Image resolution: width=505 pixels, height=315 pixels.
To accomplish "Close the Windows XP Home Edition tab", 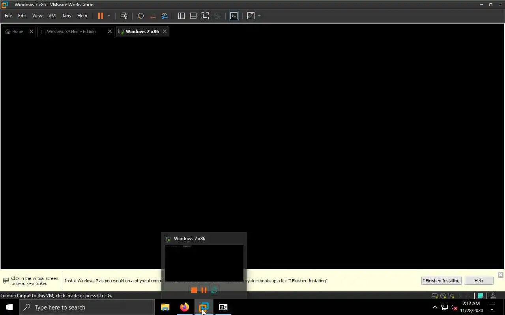I will click(110, 31).
